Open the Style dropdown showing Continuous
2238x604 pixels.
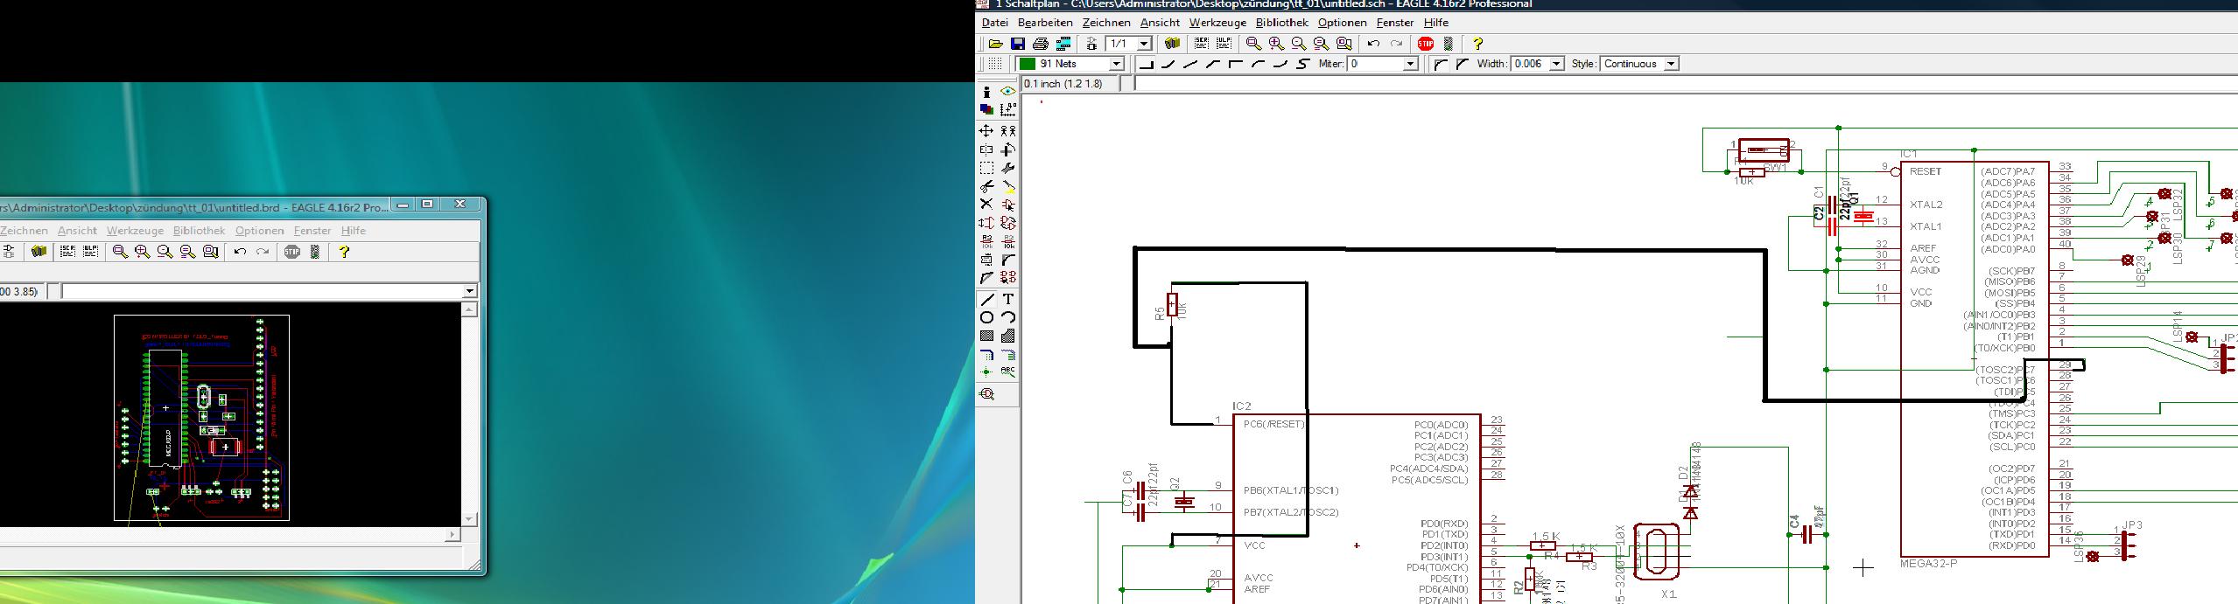1671,64
